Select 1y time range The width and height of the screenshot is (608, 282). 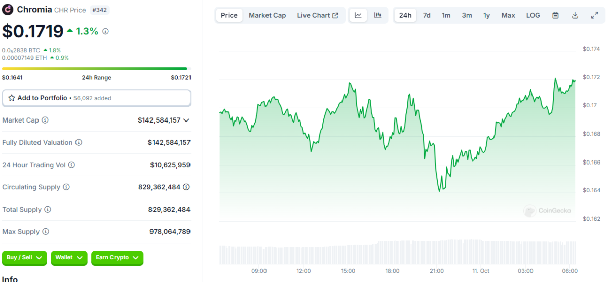click(486, 15)
